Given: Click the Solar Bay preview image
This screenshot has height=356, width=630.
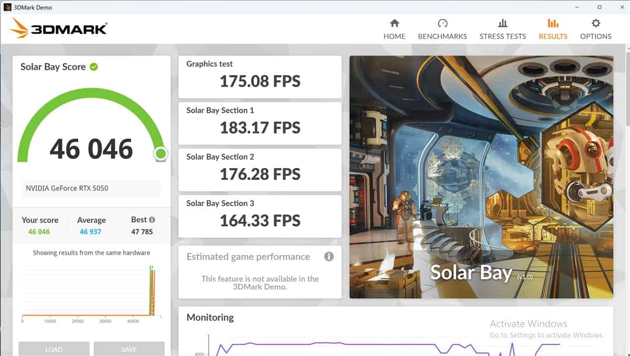Looking at the screenshot, I should [x=481, y=177].
